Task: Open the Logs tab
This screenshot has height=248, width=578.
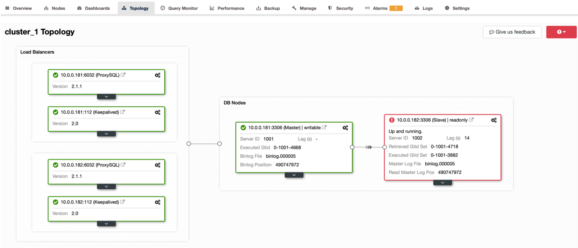Action: click(424, 8)
